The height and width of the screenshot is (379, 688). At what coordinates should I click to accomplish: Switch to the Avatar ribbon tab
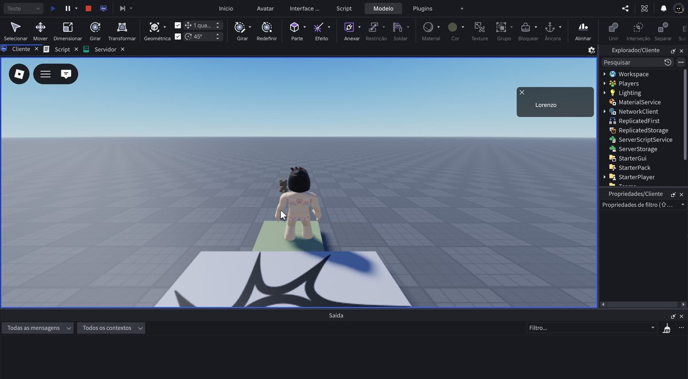(x=265, y=9)
